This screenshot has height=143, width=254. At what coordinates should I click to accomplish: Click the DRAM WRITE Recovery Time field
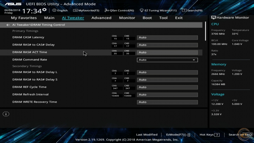167,102
